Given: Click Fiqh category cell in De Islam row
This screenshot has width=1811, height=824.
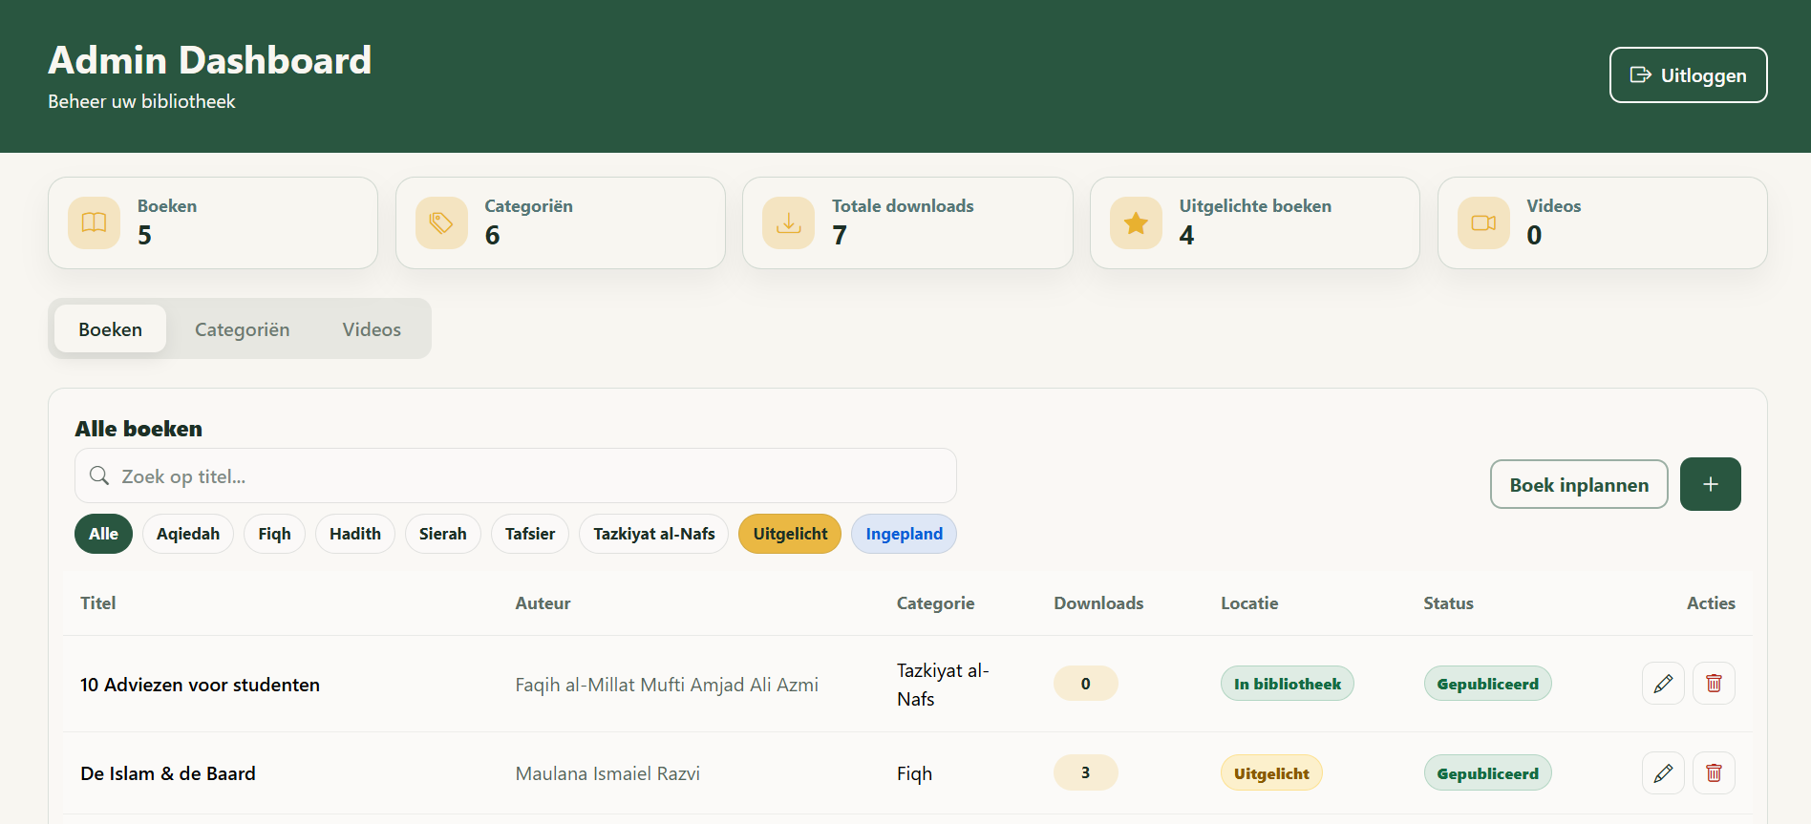Looking at the screenshot, I should pos(914,773).
